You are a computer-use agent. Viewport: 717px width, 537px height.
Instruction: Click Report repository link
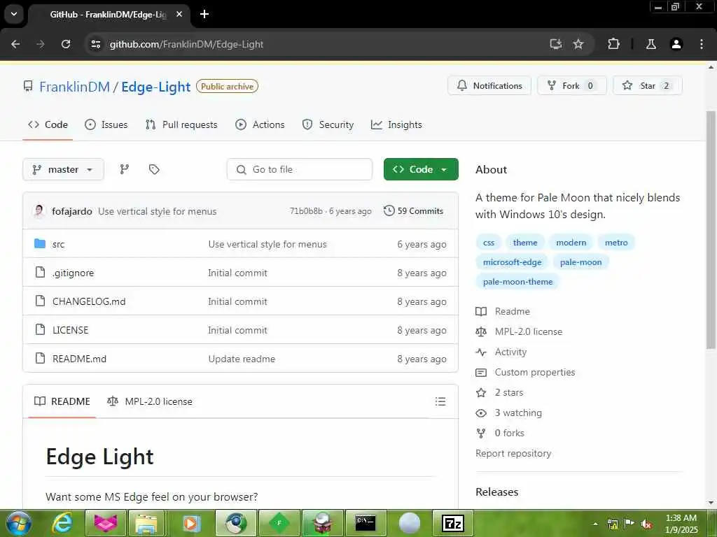coord(513,453)
